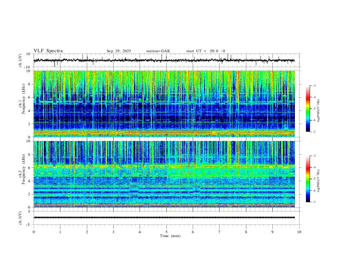Click the "VLF Spectra" title text
The image size is (337, 260).
coord(48,51)
